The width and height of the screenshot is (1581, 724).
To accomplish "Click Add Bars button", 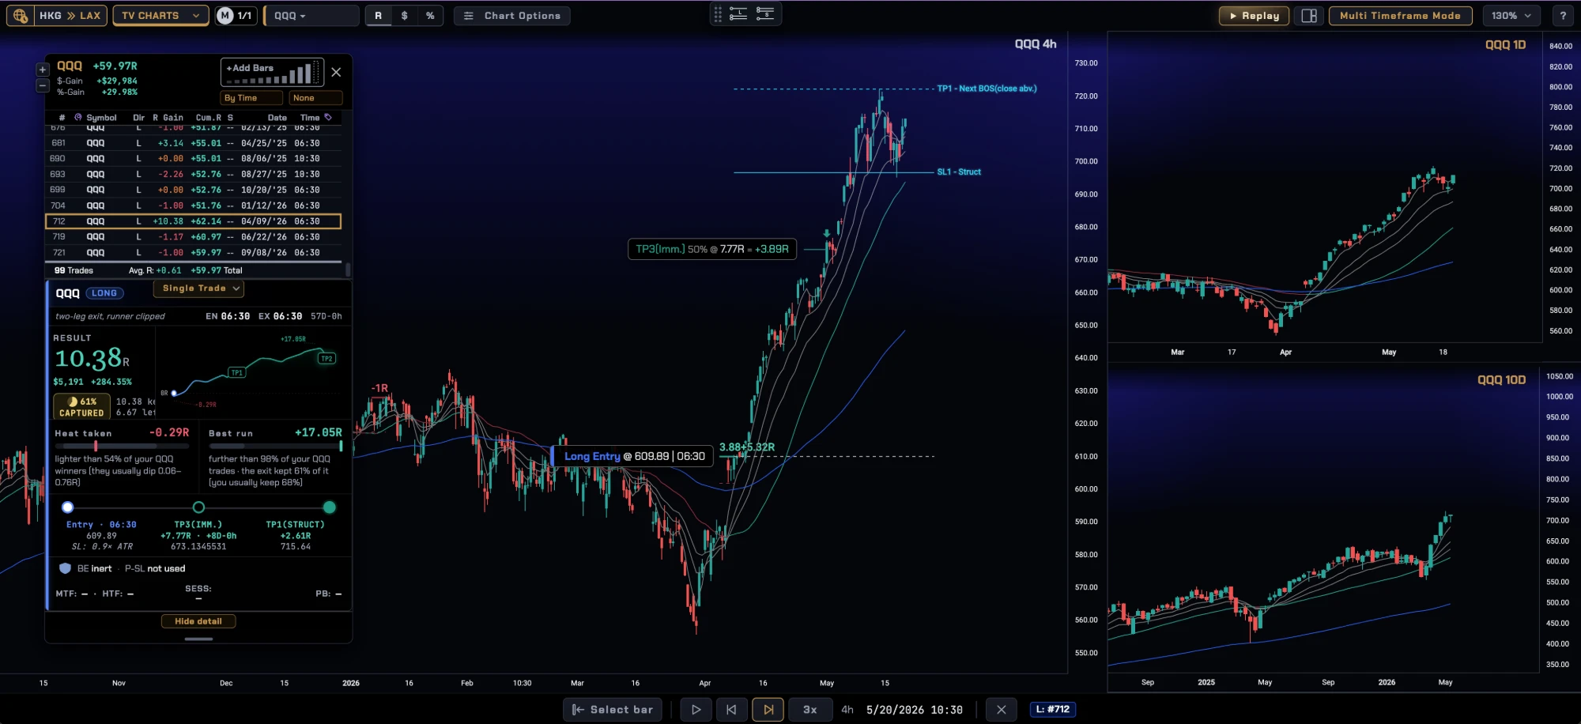I will click(x=272, y=72).
